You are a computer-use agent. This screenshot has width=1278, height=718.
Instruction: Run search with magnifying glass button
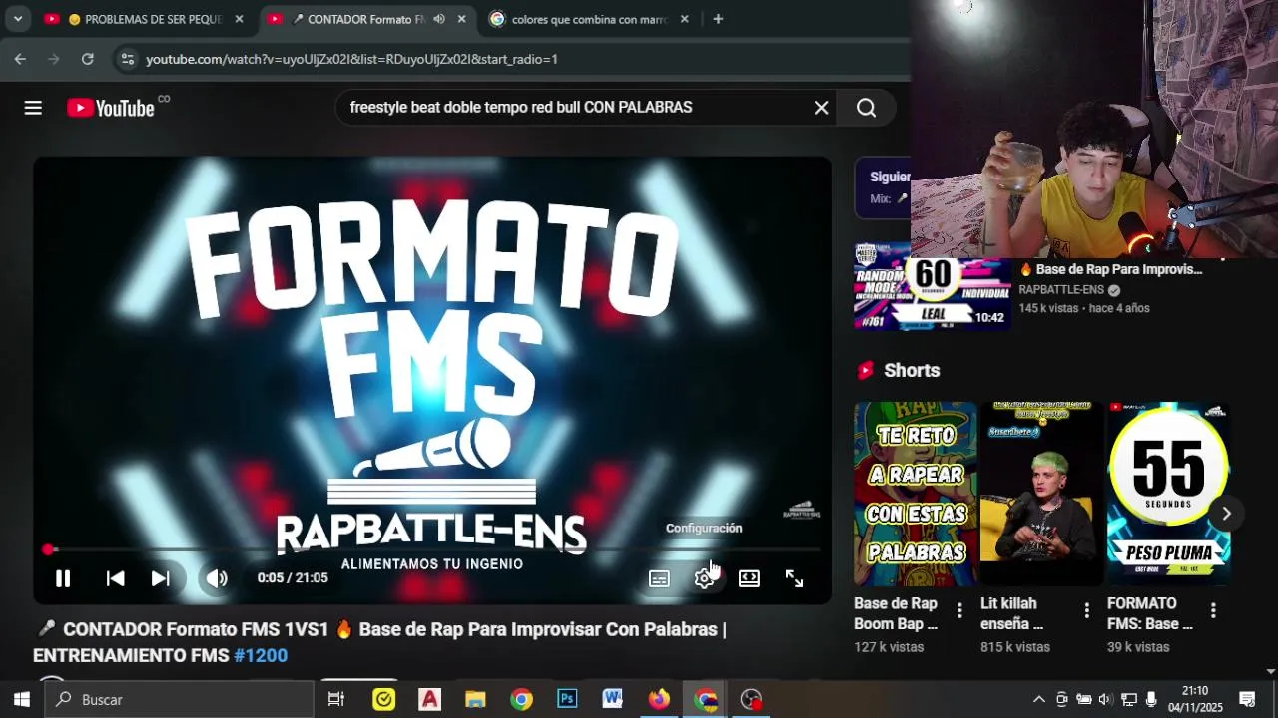(x=866, y=108)
